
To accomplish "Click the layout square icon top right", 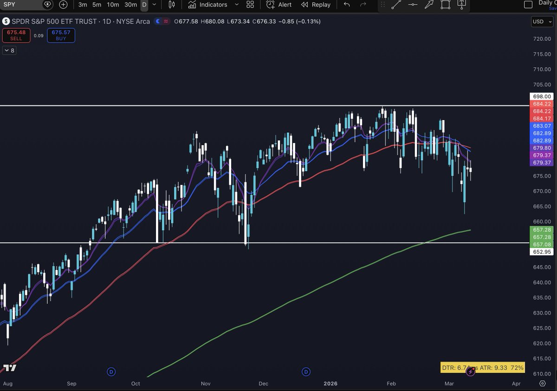I will point(528,5).
